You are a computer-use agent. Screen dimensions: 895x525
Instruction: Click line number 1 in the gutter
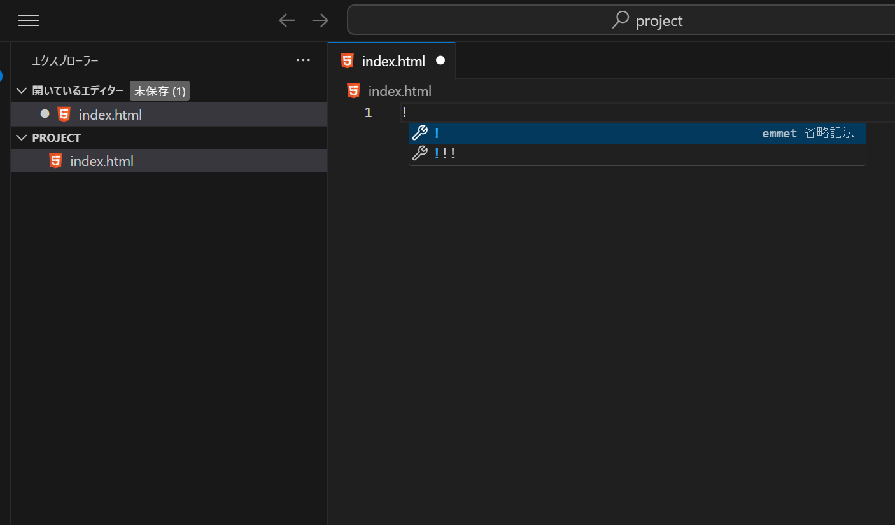(x=368, y=113)
